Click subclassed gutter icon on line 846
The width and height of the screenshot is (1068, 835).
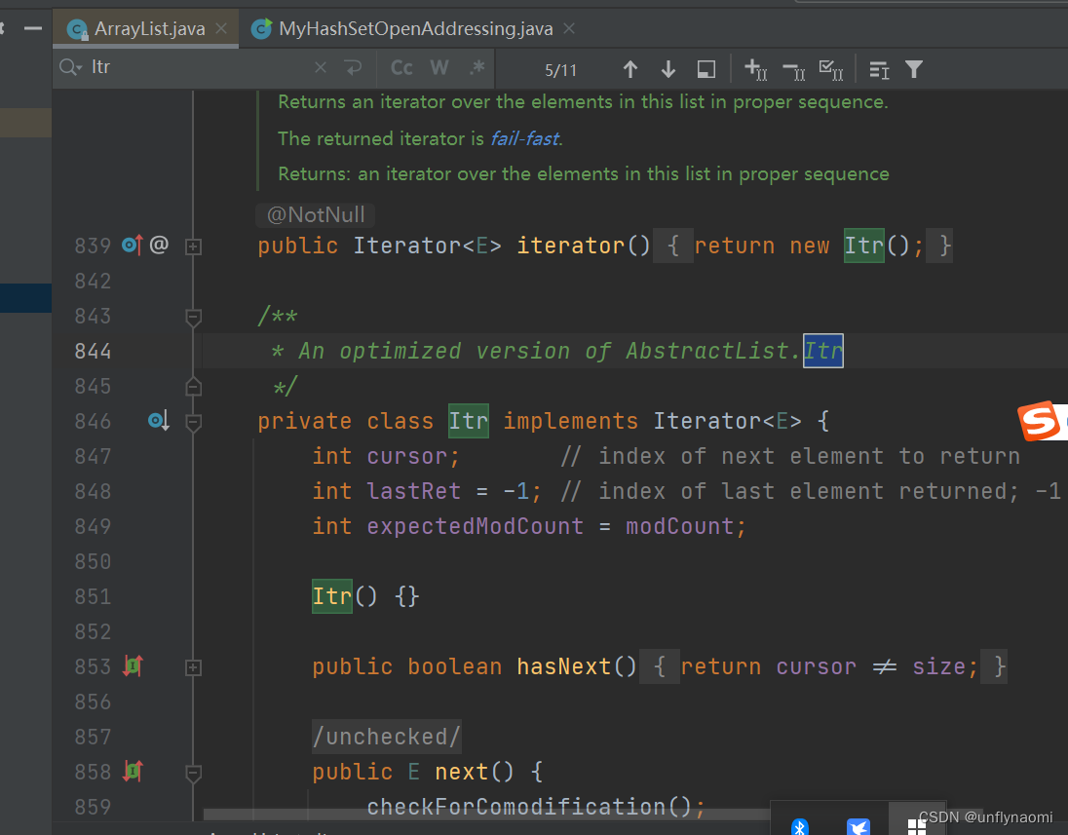click(159, 421)
